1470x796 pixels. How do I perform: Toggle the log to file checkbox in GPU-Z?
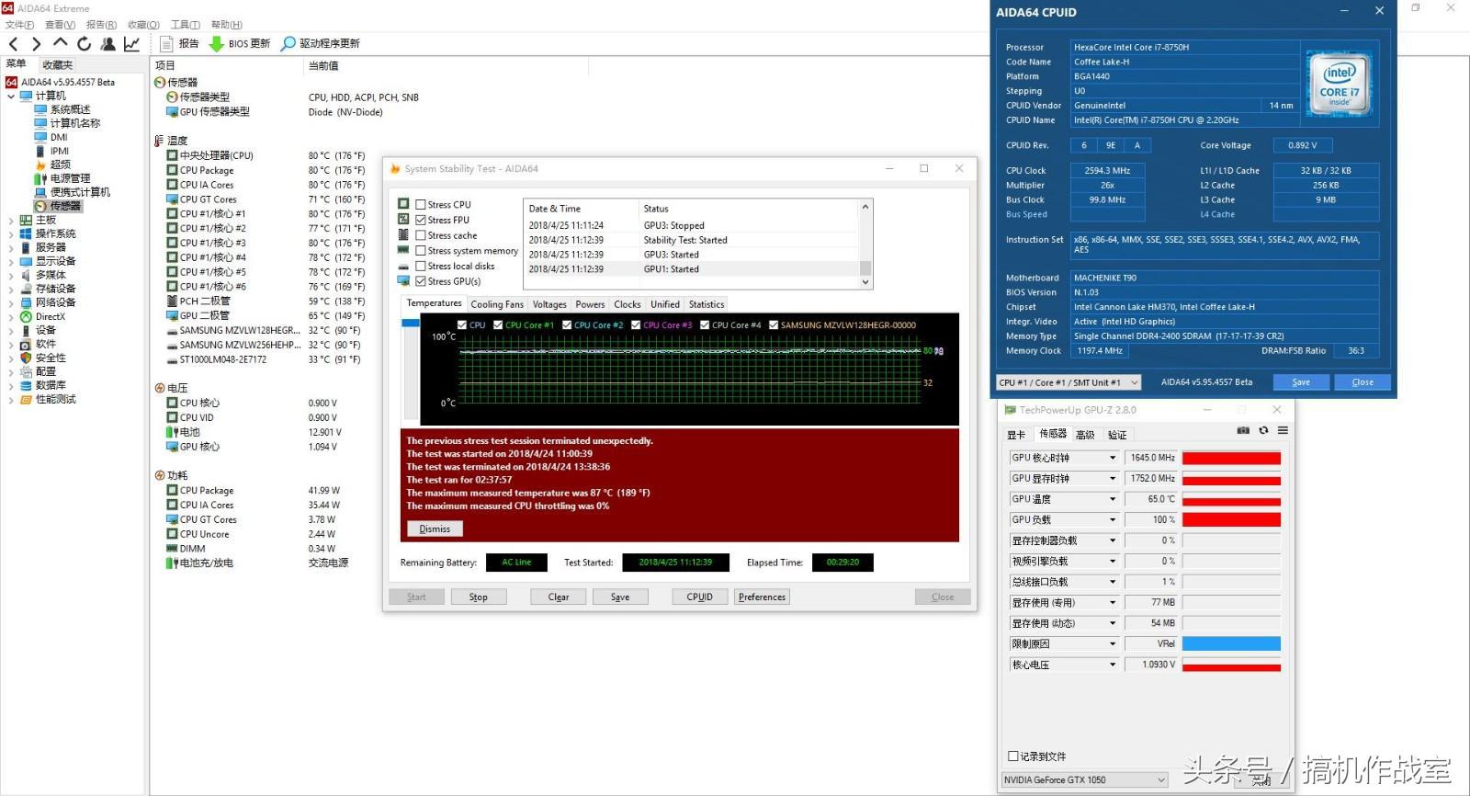coord(1013,756)
